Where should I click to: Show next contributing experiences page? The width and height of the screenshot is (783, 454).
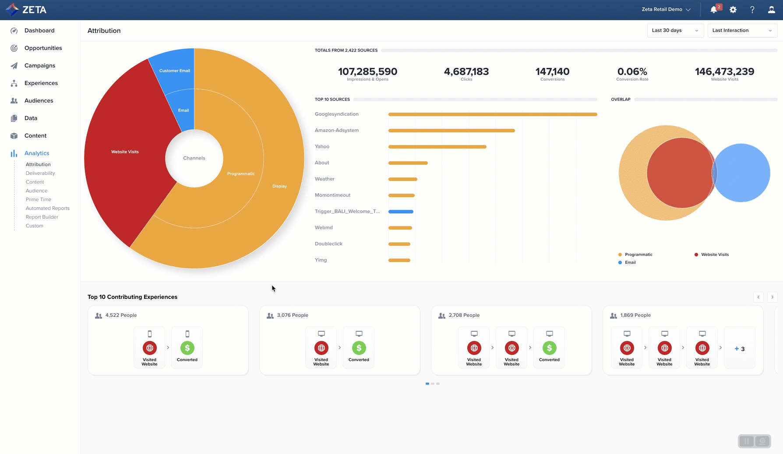pyautogui.click(x=772, y=297)
